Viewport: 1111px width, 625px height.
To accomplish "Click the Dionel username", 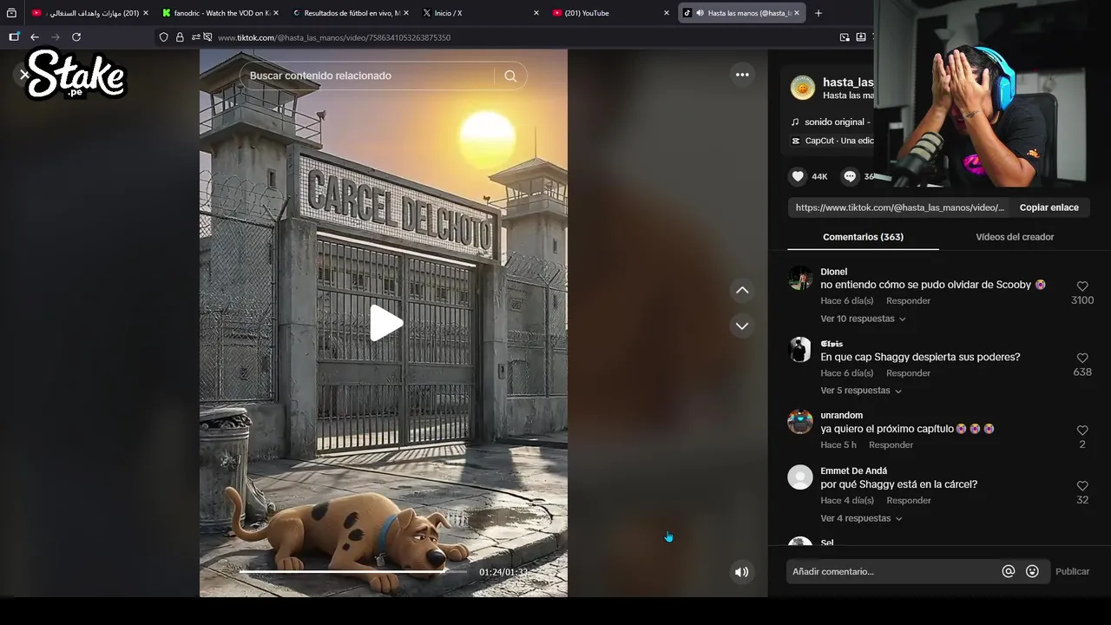I will 833,272.
